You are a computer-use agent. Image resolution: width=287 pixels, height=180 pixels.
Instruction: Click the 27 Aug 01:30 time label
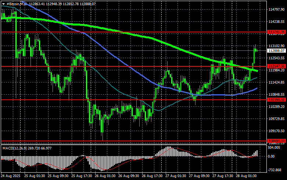click(176, 176)
